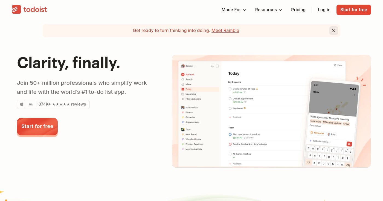Click the header Start for free button

tap(354, 10)
